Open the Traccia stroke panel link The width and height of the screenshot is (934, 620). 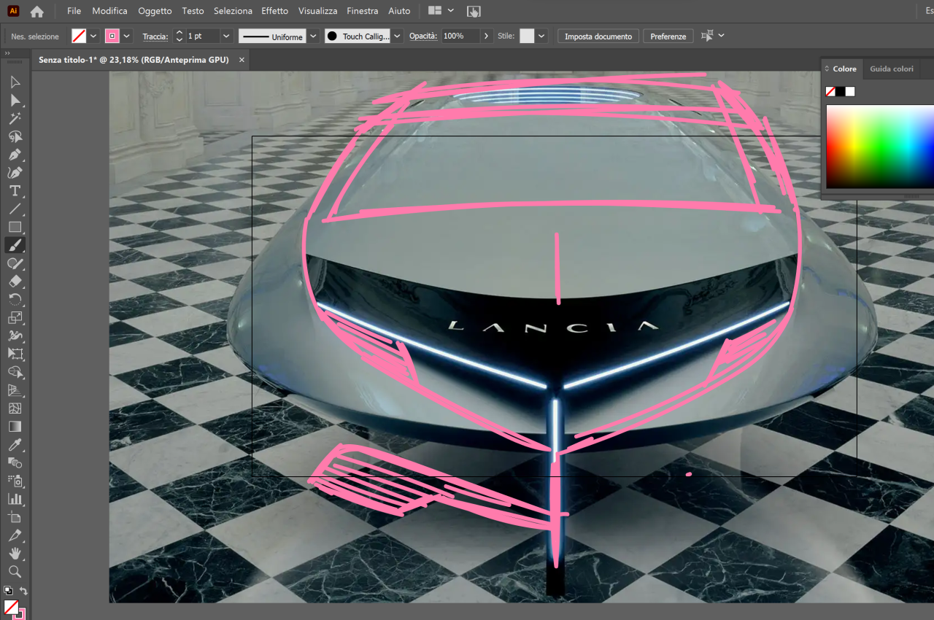pos(155,36)
